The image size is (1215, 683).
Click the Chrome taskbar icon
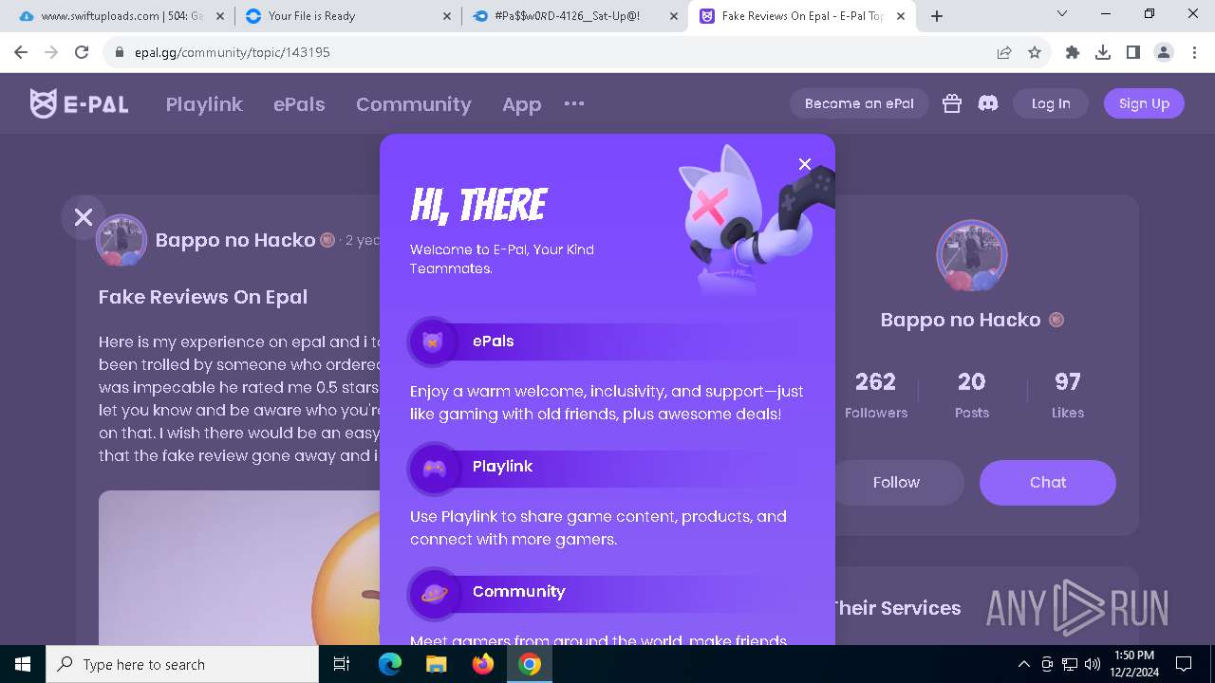(530, 664)
